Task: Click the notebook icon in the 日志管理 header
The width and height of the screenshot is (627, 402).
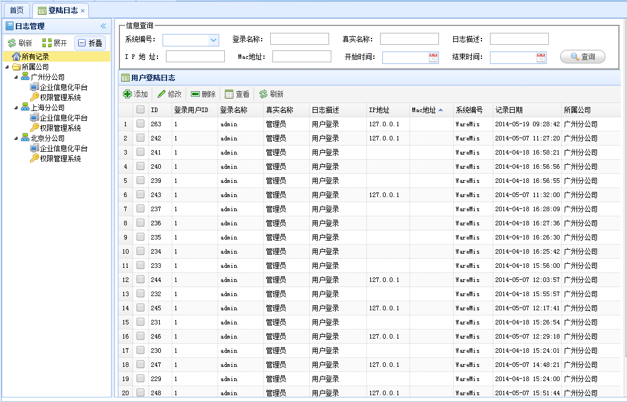Action: (10, 27)
